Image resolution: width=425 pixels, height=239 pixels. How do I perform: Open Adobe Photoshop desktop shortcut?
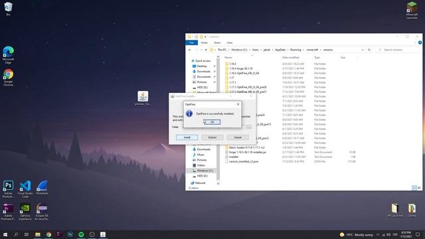[8, 189]
